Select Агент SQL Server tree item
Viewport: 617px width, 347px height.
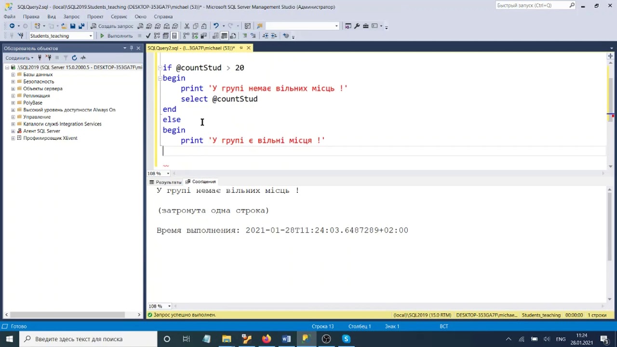[x=41, y=131]
